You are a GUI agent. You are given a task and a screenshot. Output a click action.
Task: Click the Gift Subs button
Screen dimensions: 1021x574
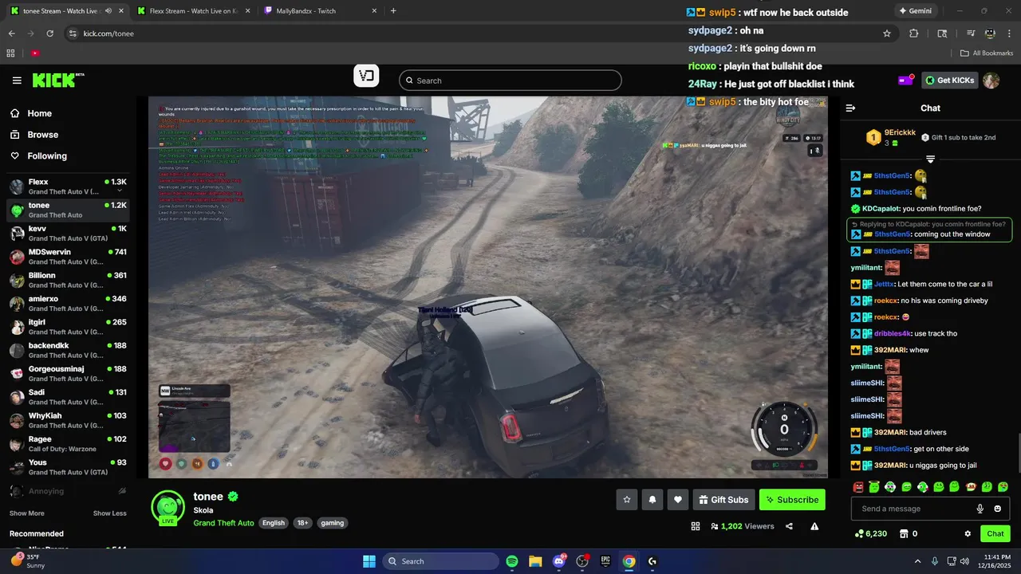click(724, 500)
